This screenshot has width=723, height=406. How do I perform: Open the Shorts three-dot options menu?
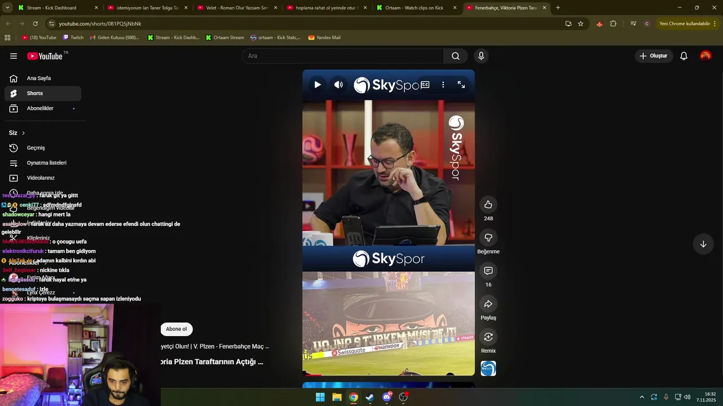pyautogui.click(x=443, y=85)
